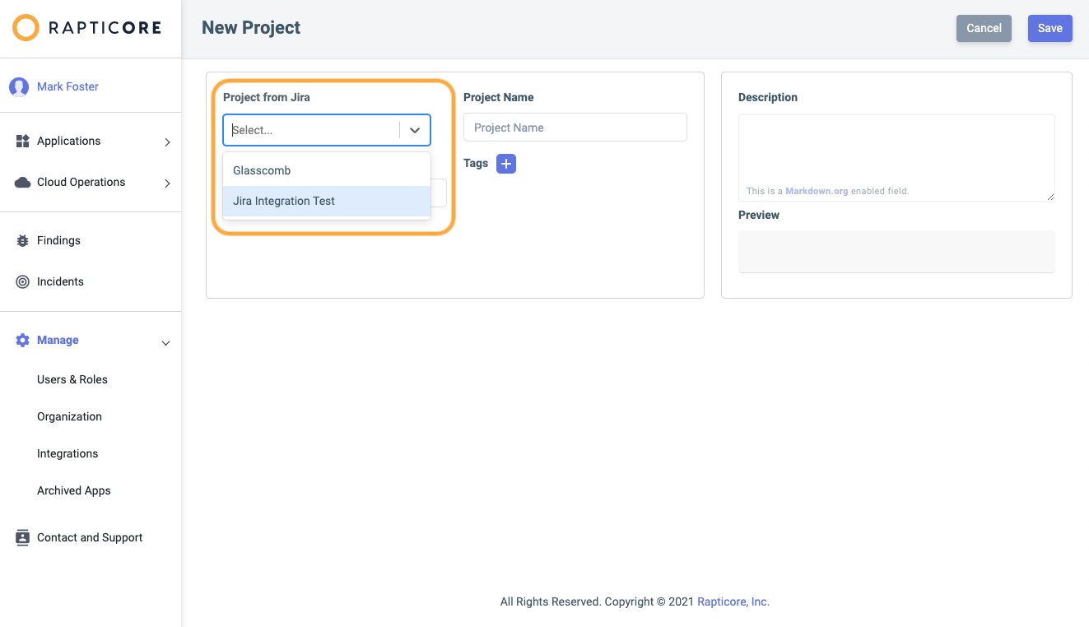The height and width of the screenshot is (627, 1089).
Task: Click the Project from Jira label
Action: pos(267,97)
